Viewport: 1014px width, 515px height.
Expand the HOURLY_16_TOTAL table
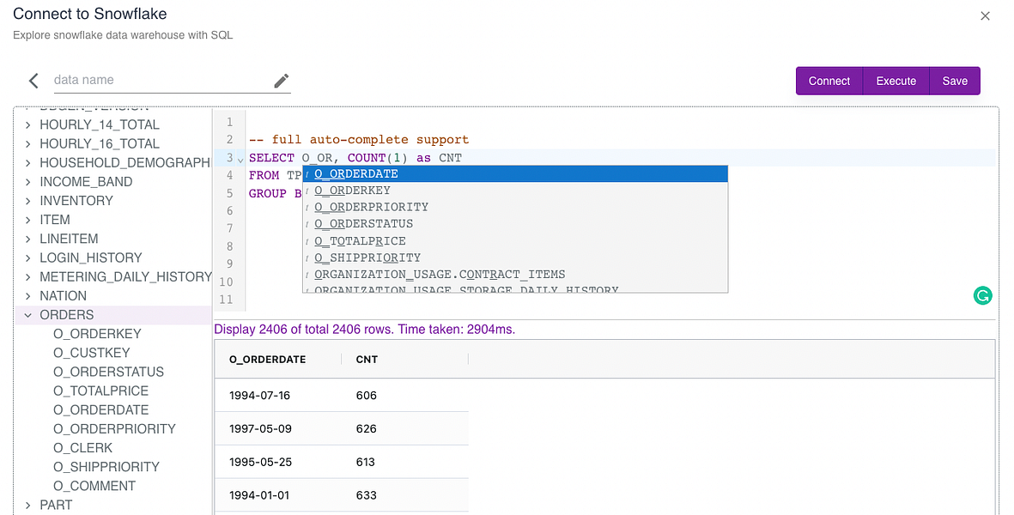pyautogui.click(x=27, y=143)
